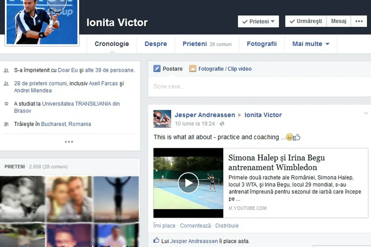This screenshot has height=247, width=371.
Task: Expand the Mai multe dropdown tab
Action: pyautogui.click(x=311, y=44)
